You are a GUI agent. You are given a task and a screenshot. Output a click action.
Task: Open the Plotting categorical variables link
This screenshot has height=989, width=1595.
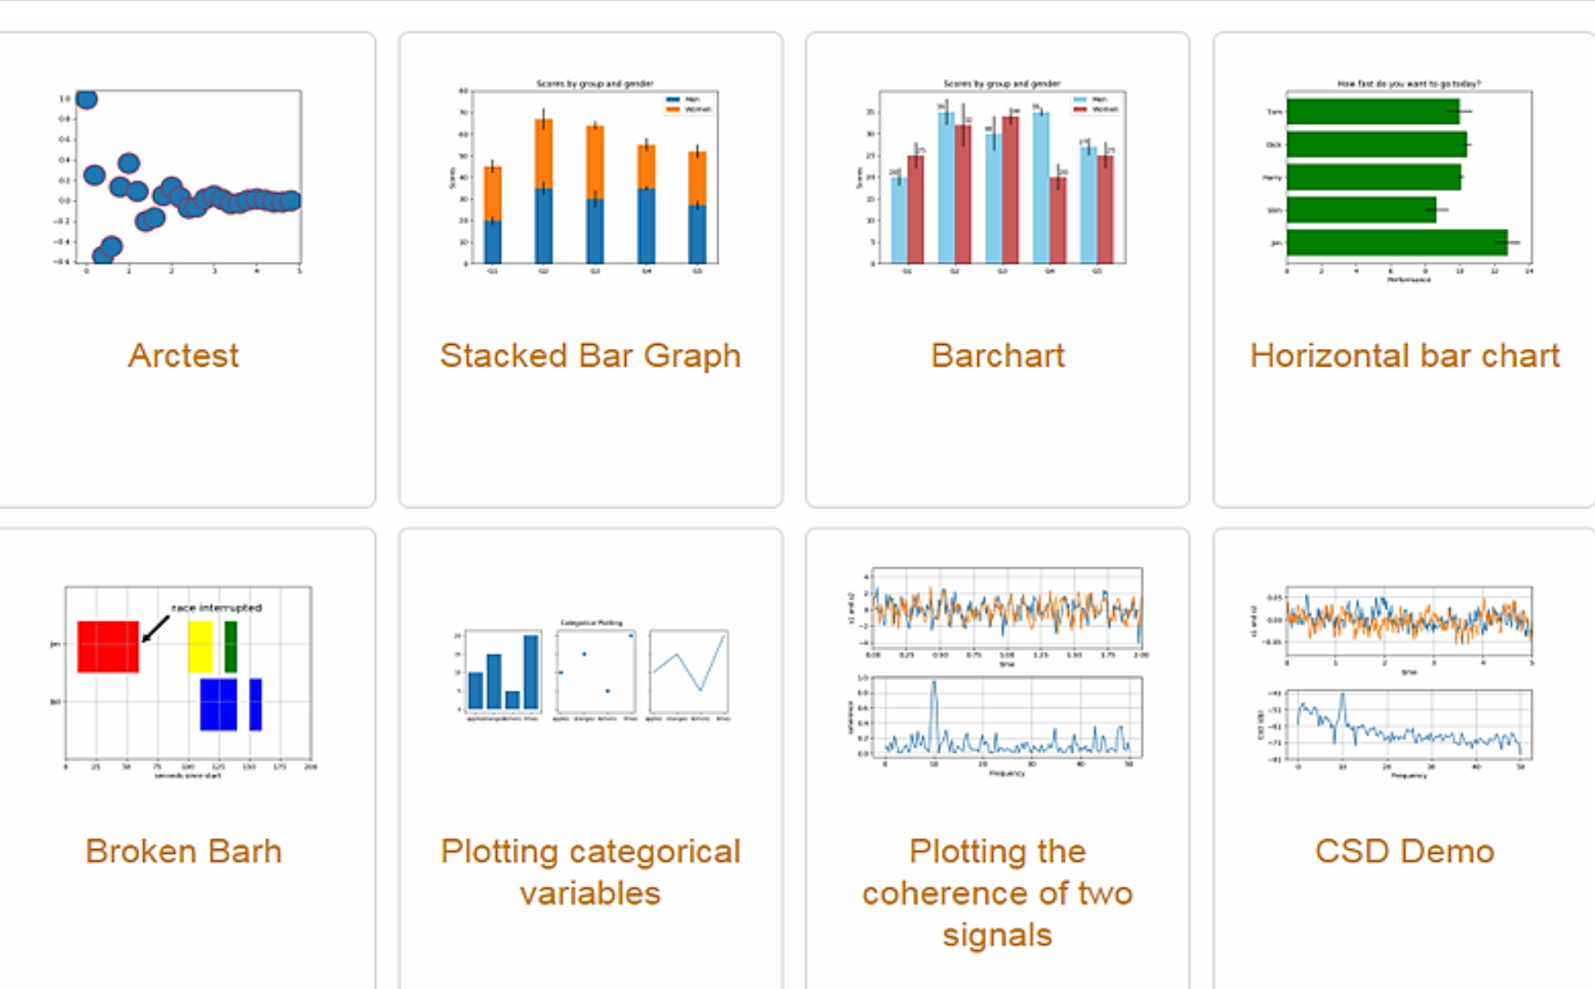point(590,871)
